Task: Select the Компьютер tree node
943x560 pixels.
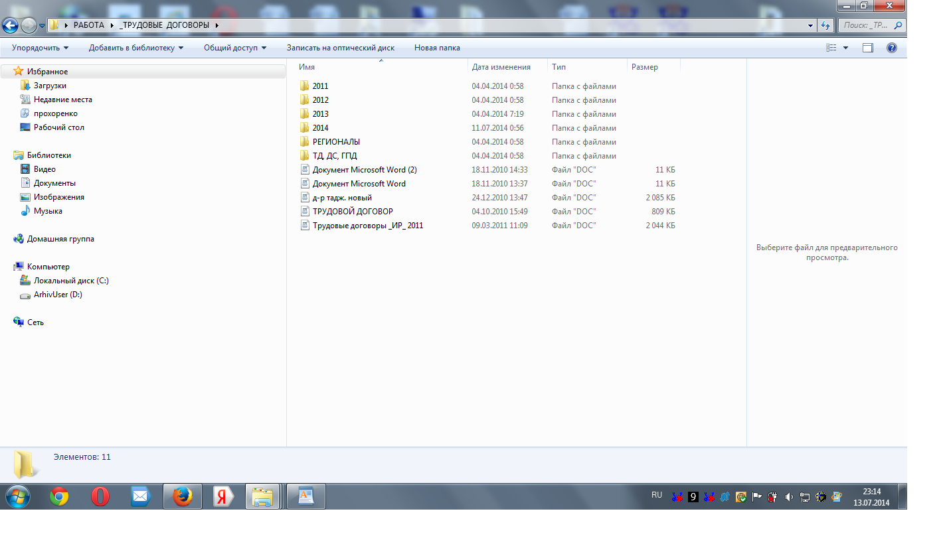Action: [x=48, y=267]
